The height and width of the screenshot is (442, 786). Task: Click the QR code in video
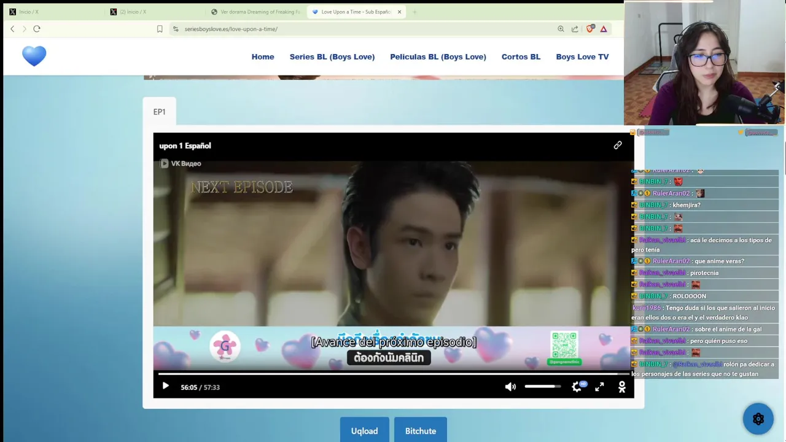click(x=564, y=346)
